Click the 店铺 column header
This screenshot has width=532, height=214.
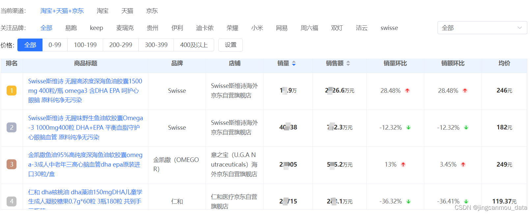(235, 63)
